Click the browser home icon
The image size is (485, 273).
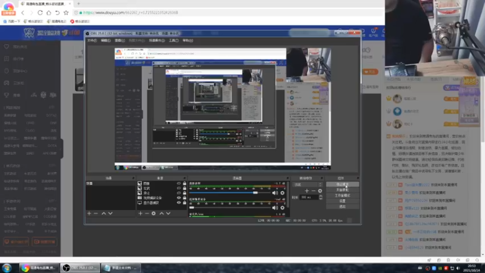point(48,13)
